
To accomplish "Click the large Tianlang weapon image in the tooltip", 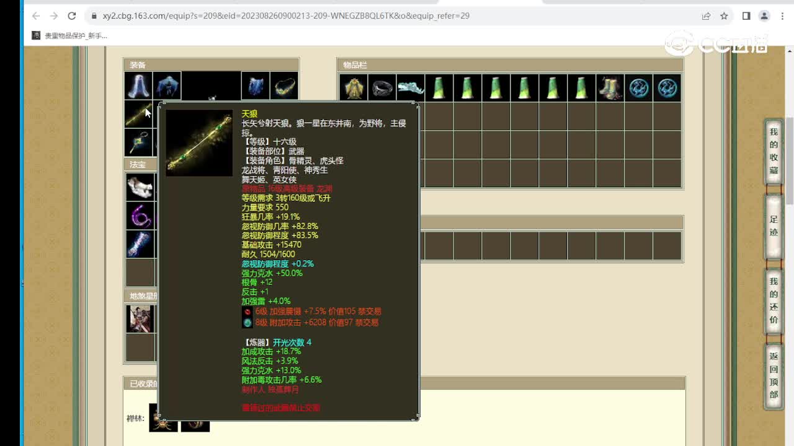I will (x=199, y=143).
